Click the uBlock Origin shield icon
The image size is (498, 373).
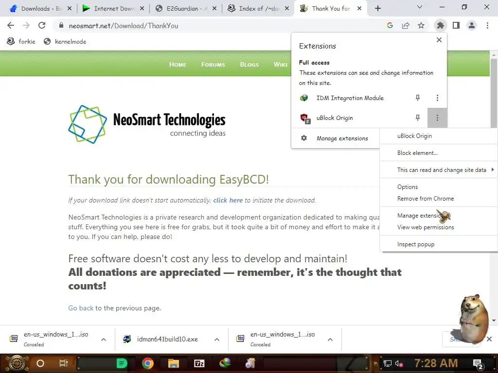pos(304,118)
